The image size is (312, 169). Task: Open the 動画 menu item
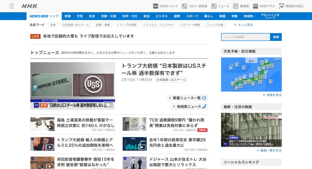pos(222,16)
